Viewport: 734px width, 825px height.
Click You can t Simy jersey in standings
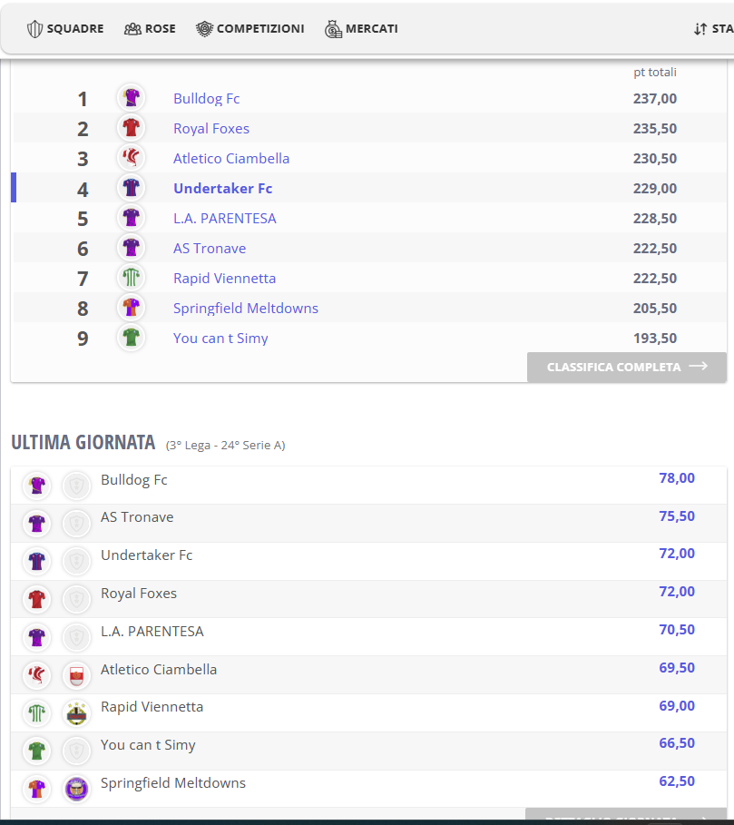click(x=131, y=338)
